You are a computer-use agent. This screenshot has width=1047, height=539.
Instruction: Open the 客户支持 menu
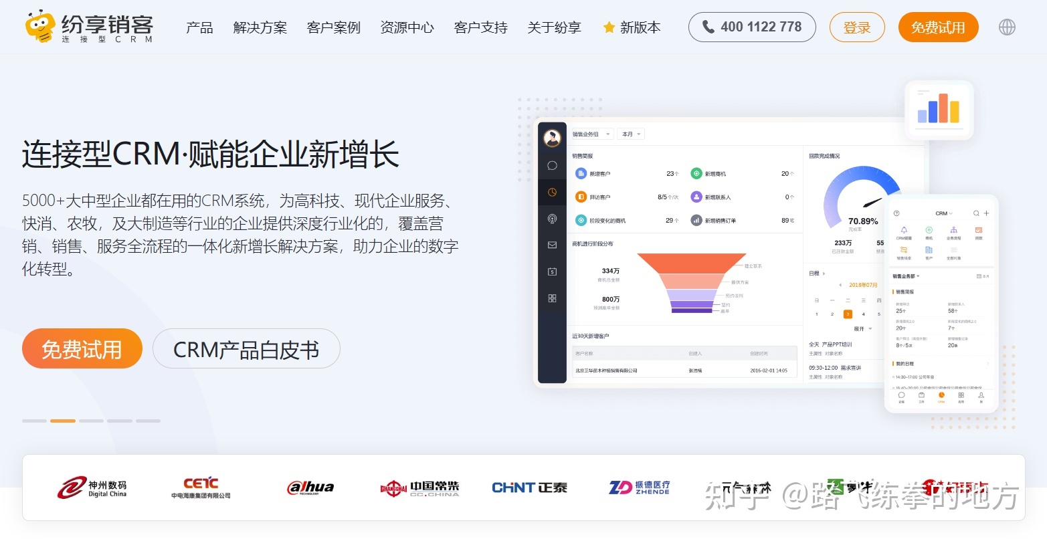point(481,27)
